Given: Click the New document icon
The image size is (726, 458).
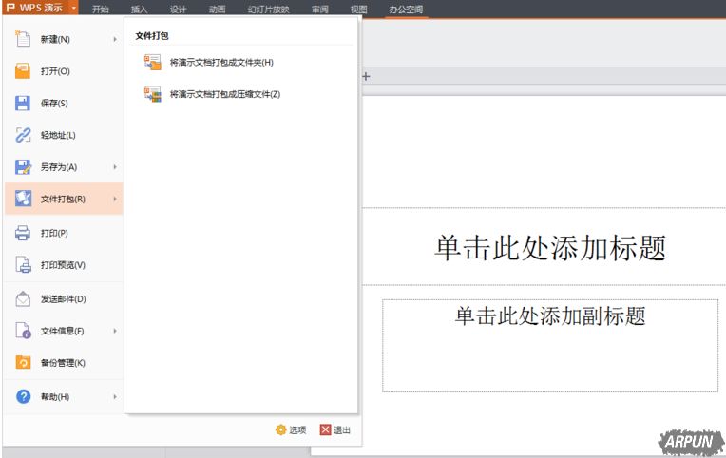Looking at the screenshot, I should point(23,39).
